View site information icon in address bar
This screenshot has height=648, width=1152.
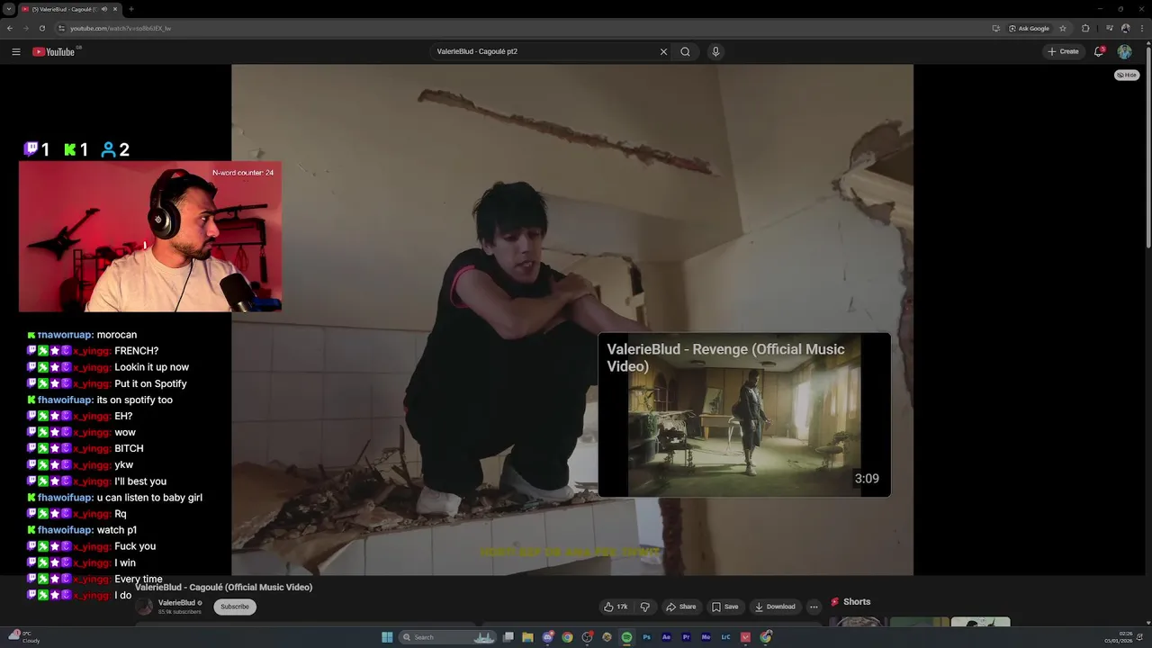tap(61, 28)
